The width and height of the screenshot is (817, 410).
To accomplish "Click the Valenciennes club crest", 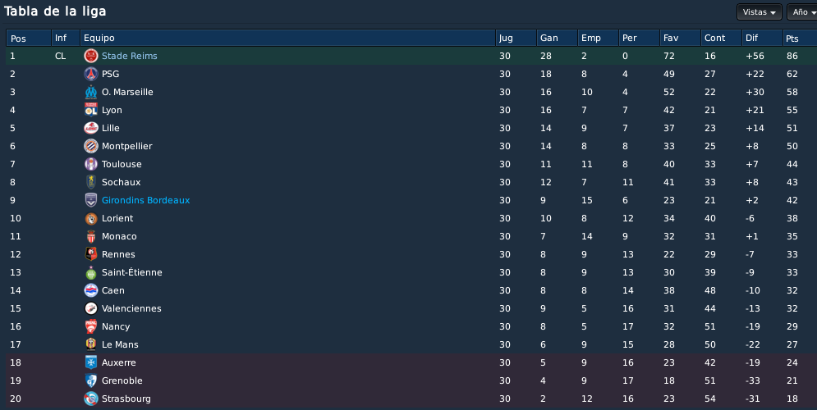I will coord(91,308).
